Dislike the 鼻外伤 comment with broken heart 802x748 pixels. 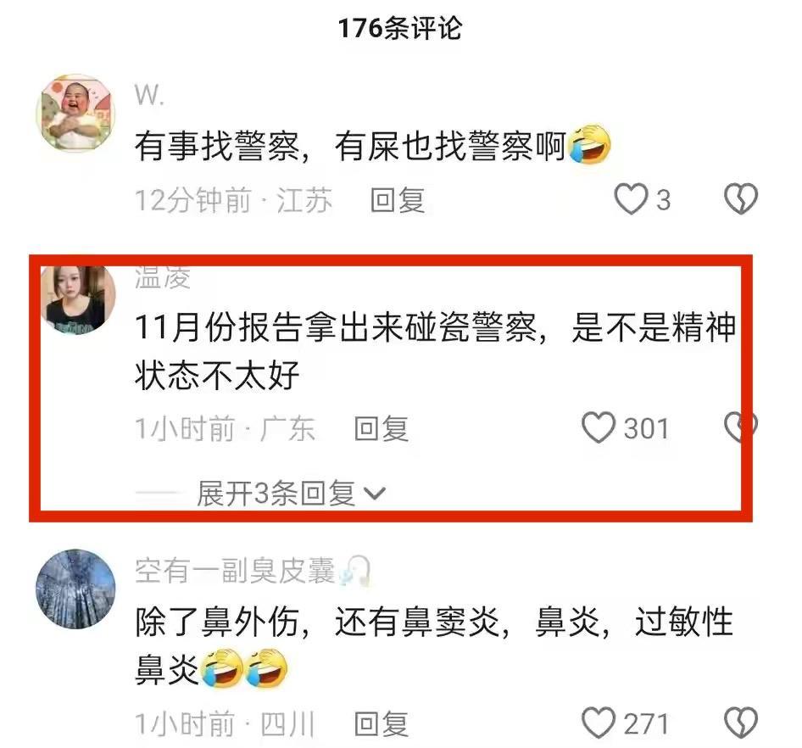pos(740,723)
